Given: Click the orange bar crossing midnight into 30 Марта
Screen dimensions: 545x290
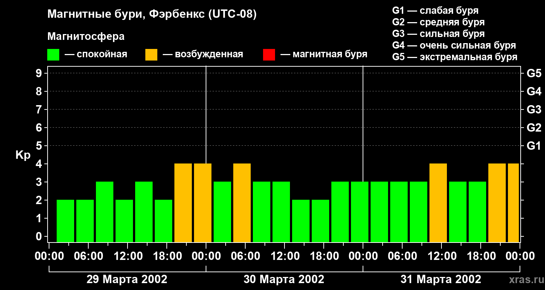Looking at the screenshot, I should (x=203, y=203).
